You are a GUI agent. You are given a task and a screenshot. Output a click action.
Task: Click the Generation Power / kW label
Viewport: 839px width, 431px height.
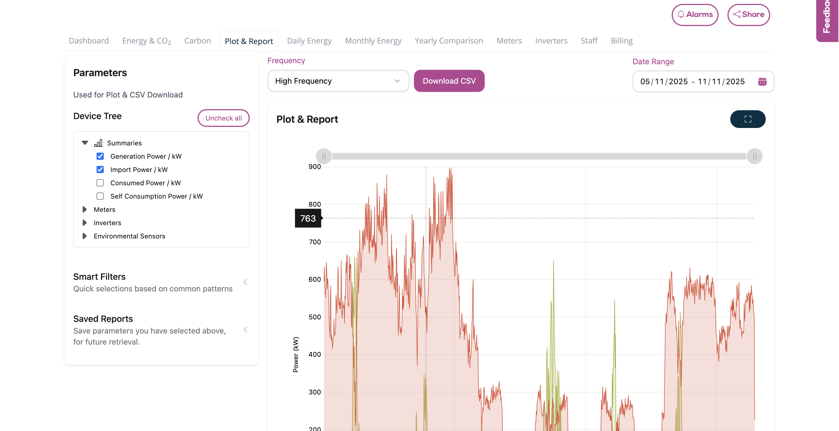pos(146,157)
